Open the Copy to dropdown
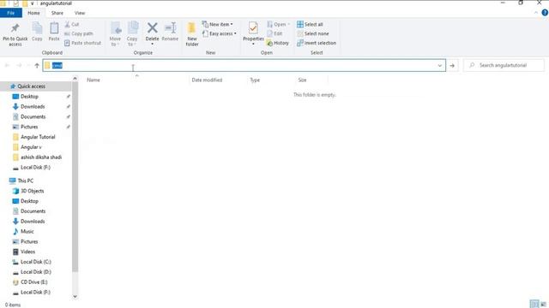 [132, 34]
